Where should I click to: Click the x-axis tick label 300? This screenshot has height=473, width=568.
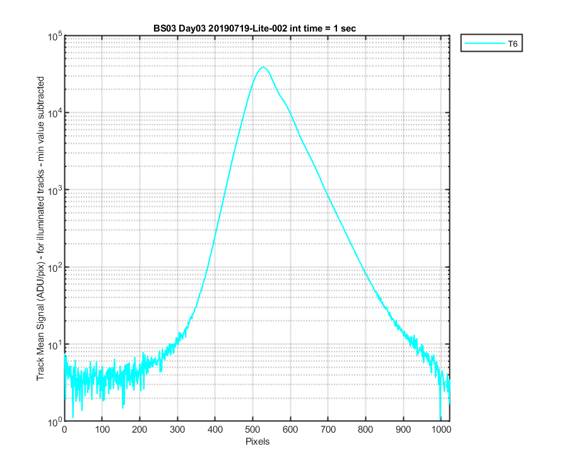tap(177, 429)
